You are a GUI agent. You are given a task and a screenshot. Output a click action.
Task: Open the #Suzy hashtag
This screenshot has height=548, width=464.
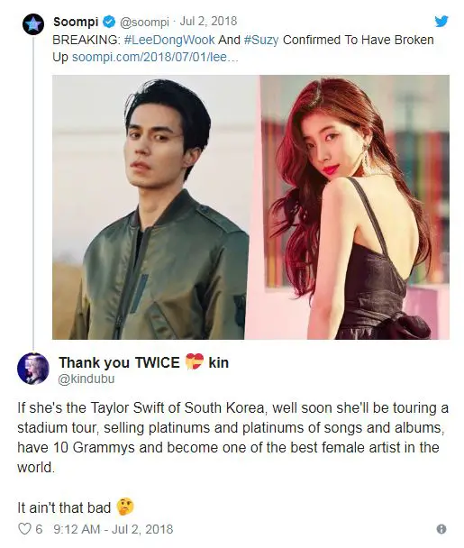point(261,40)
